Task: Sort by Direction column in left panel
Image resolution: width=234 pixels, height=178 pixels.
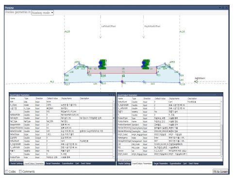Action: click(x=41, y=98)
